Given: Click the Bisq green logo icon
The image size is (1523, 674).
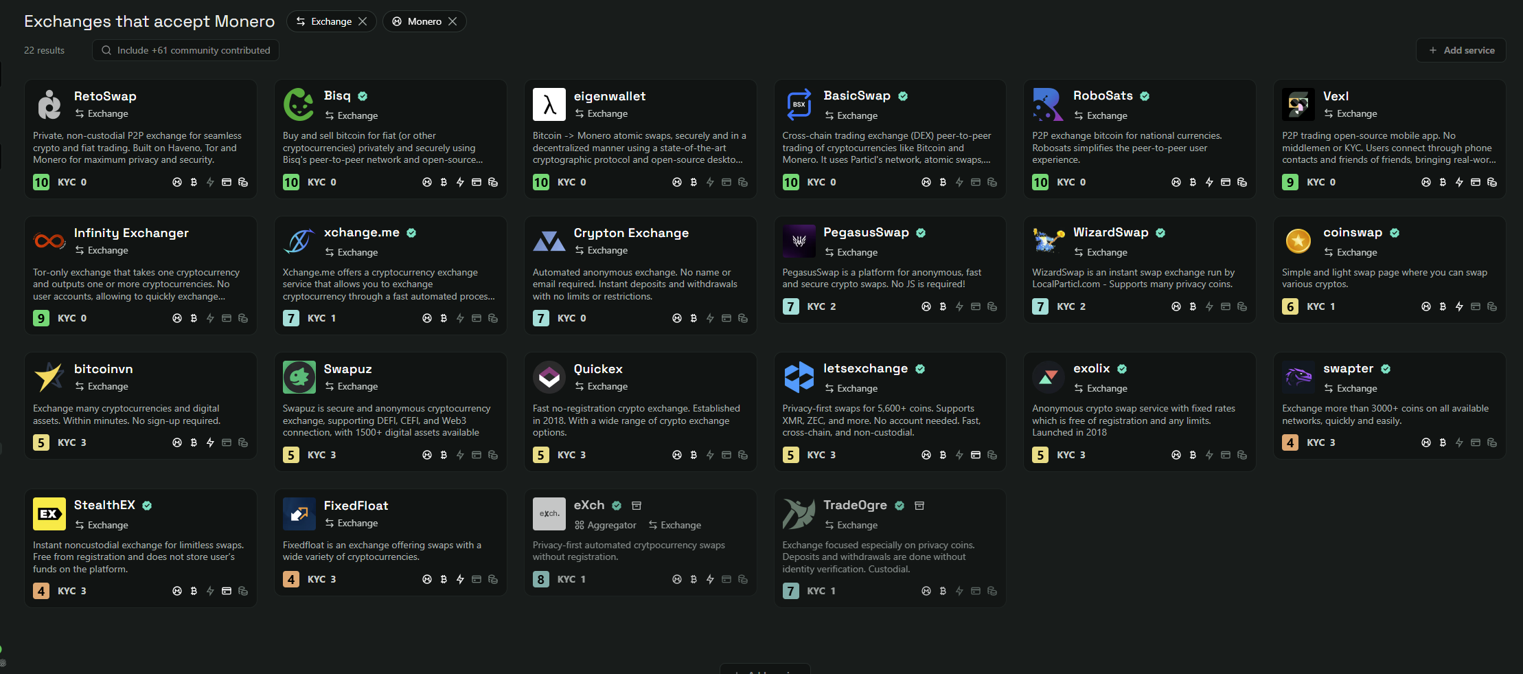Looking at the screenshot, I should (299, 104).
